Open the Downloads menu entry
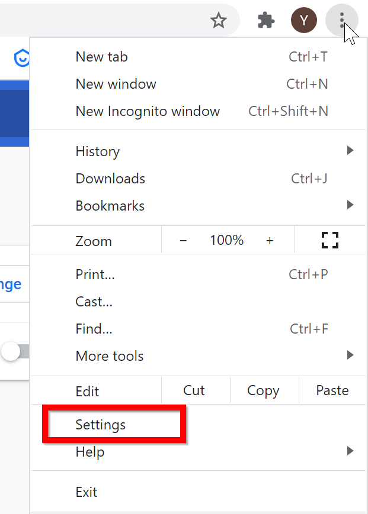Image resolution: width=368 pixels, height=514 pixels. (x=110, y=179)
